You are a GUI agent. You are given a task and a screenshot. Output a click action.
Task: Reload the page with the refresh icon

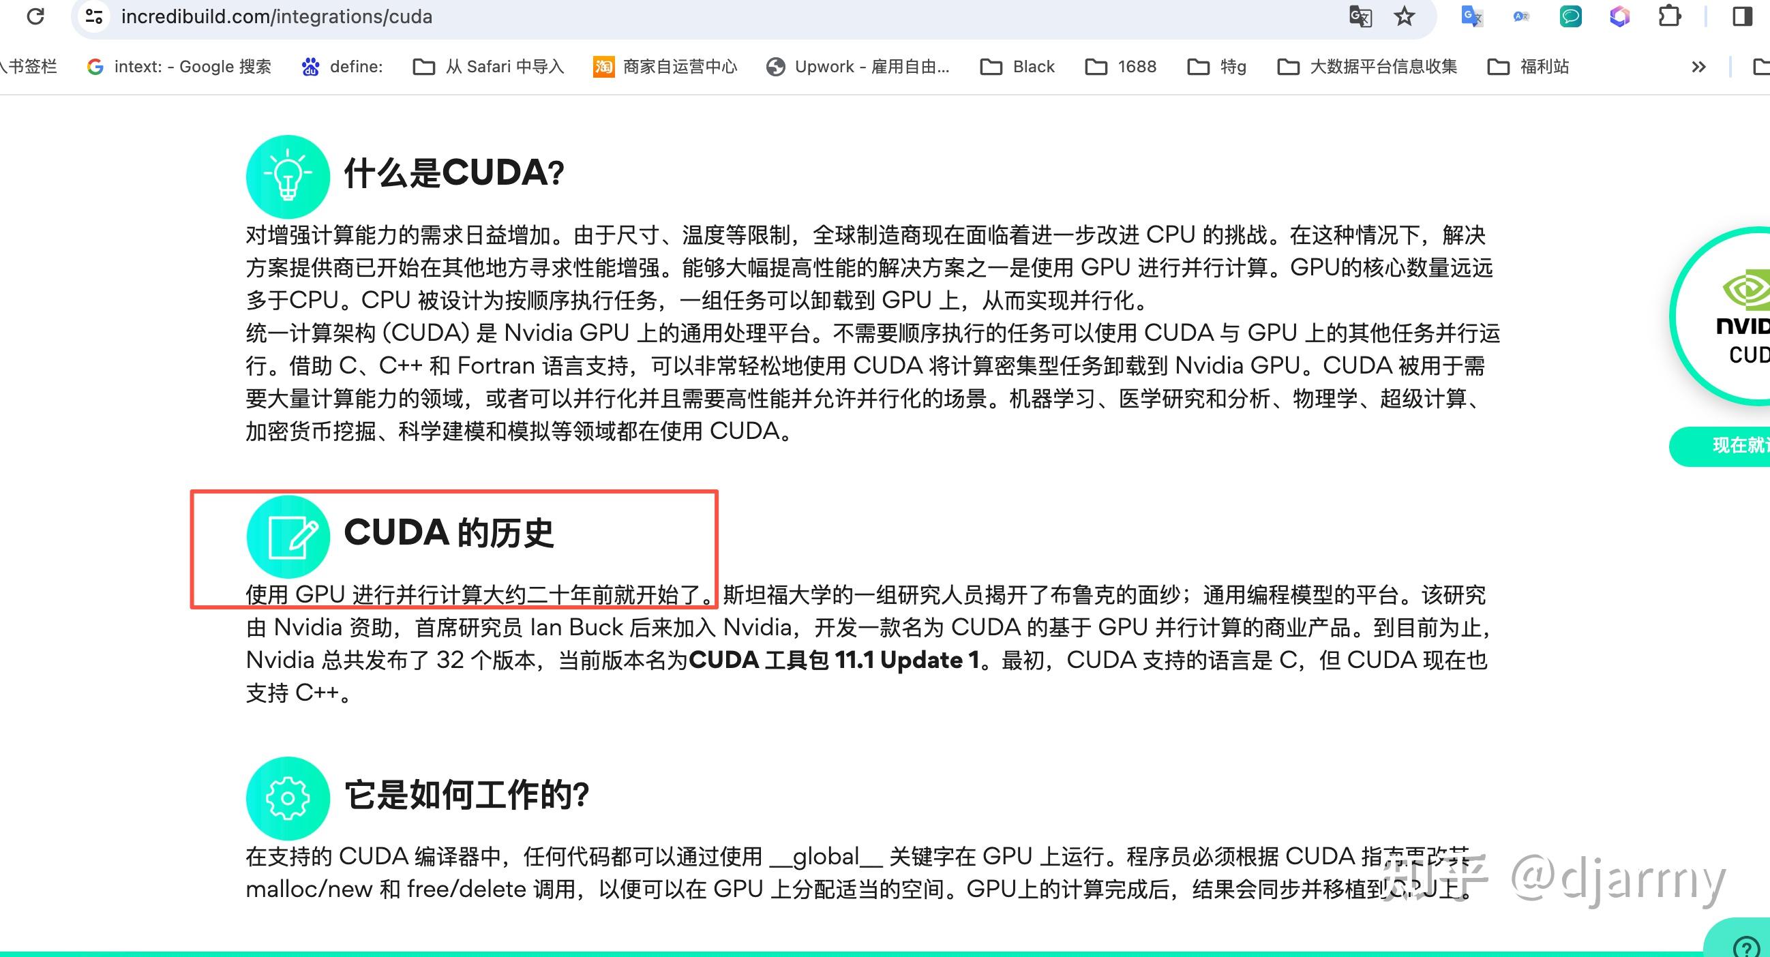tap(35, 16)
